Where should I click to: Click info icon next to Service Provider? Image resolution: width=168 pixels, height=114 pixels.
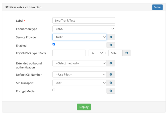tap(111, 37)
